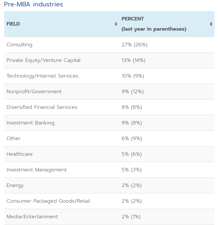This screenshot has height=225, width=218.
Task: Click the Pre-MBA industries heading
Action: tap(34, 4)
